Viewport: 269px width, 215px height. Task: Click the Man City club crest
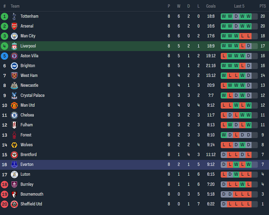click(14, 36)
